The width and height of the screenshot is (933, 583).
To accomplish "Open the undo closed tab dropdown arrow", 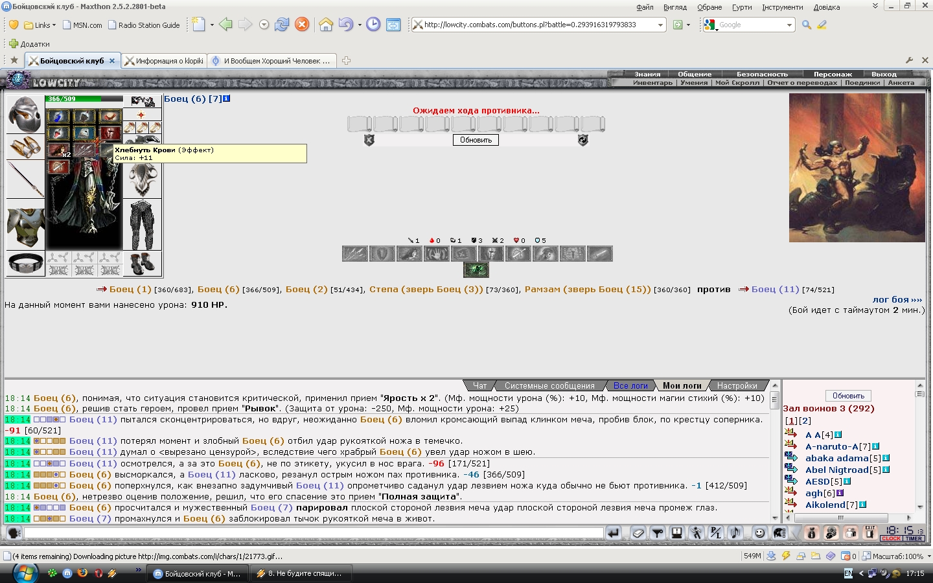I will (x=360, y=25).
